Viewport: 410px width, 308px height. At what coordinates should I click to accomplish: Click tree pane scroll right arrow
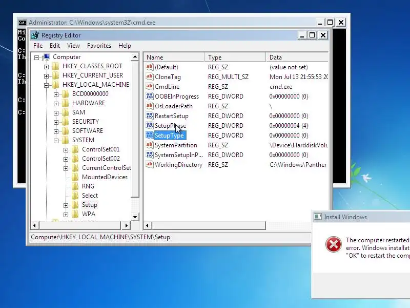(x=126, y=225)
